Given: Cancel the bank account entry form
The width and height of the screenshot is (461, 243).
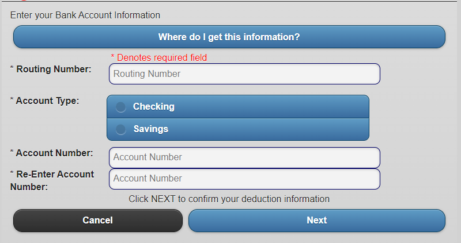Looking at the screenshot, I should 97,221.
